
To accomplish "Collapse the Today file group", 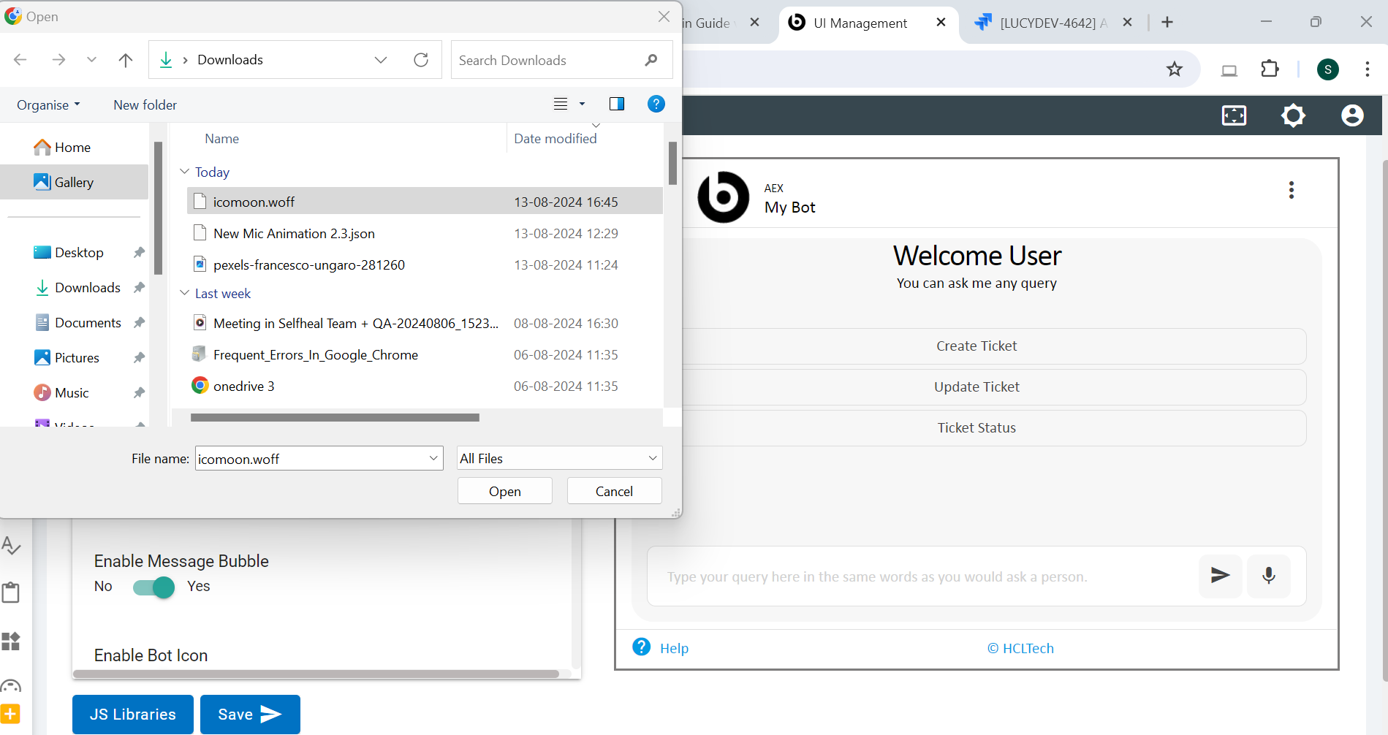I will coord(184,172).
